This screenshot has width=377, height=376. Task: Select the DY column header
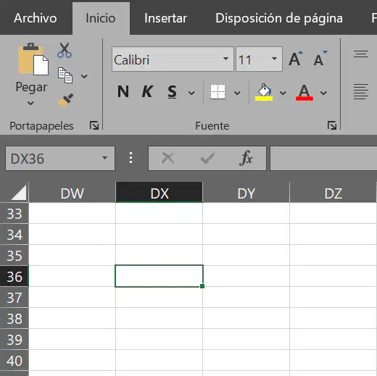pyautogui.click(x=246, y=193)
